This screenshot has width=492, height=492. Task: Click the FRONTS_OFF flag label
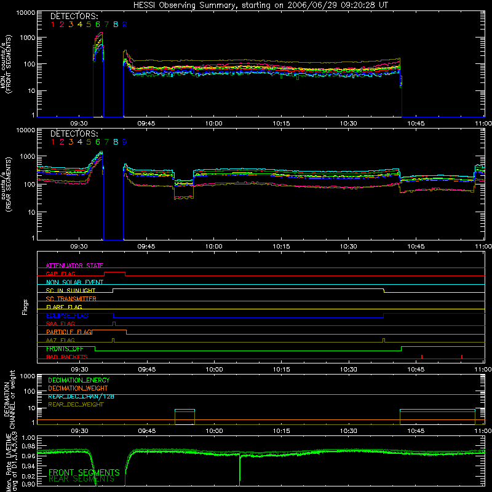pyautogui.click(x=65, y=349)
